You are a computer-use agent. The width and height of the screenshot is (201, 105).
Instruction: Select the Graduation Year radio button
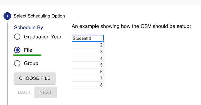(x=17, y=37)
